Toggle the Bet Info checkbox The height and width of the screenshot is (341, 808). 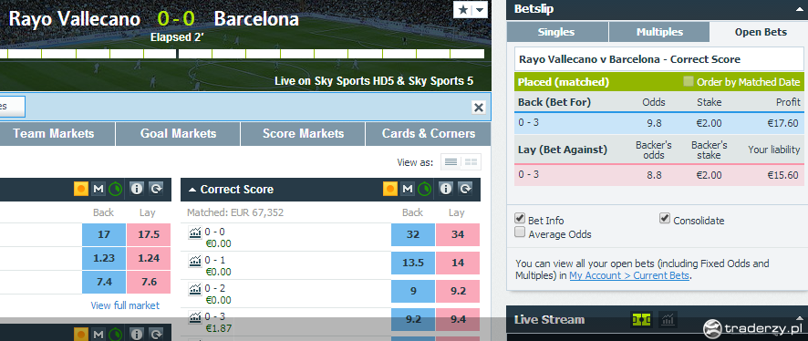tap(520, 219)
